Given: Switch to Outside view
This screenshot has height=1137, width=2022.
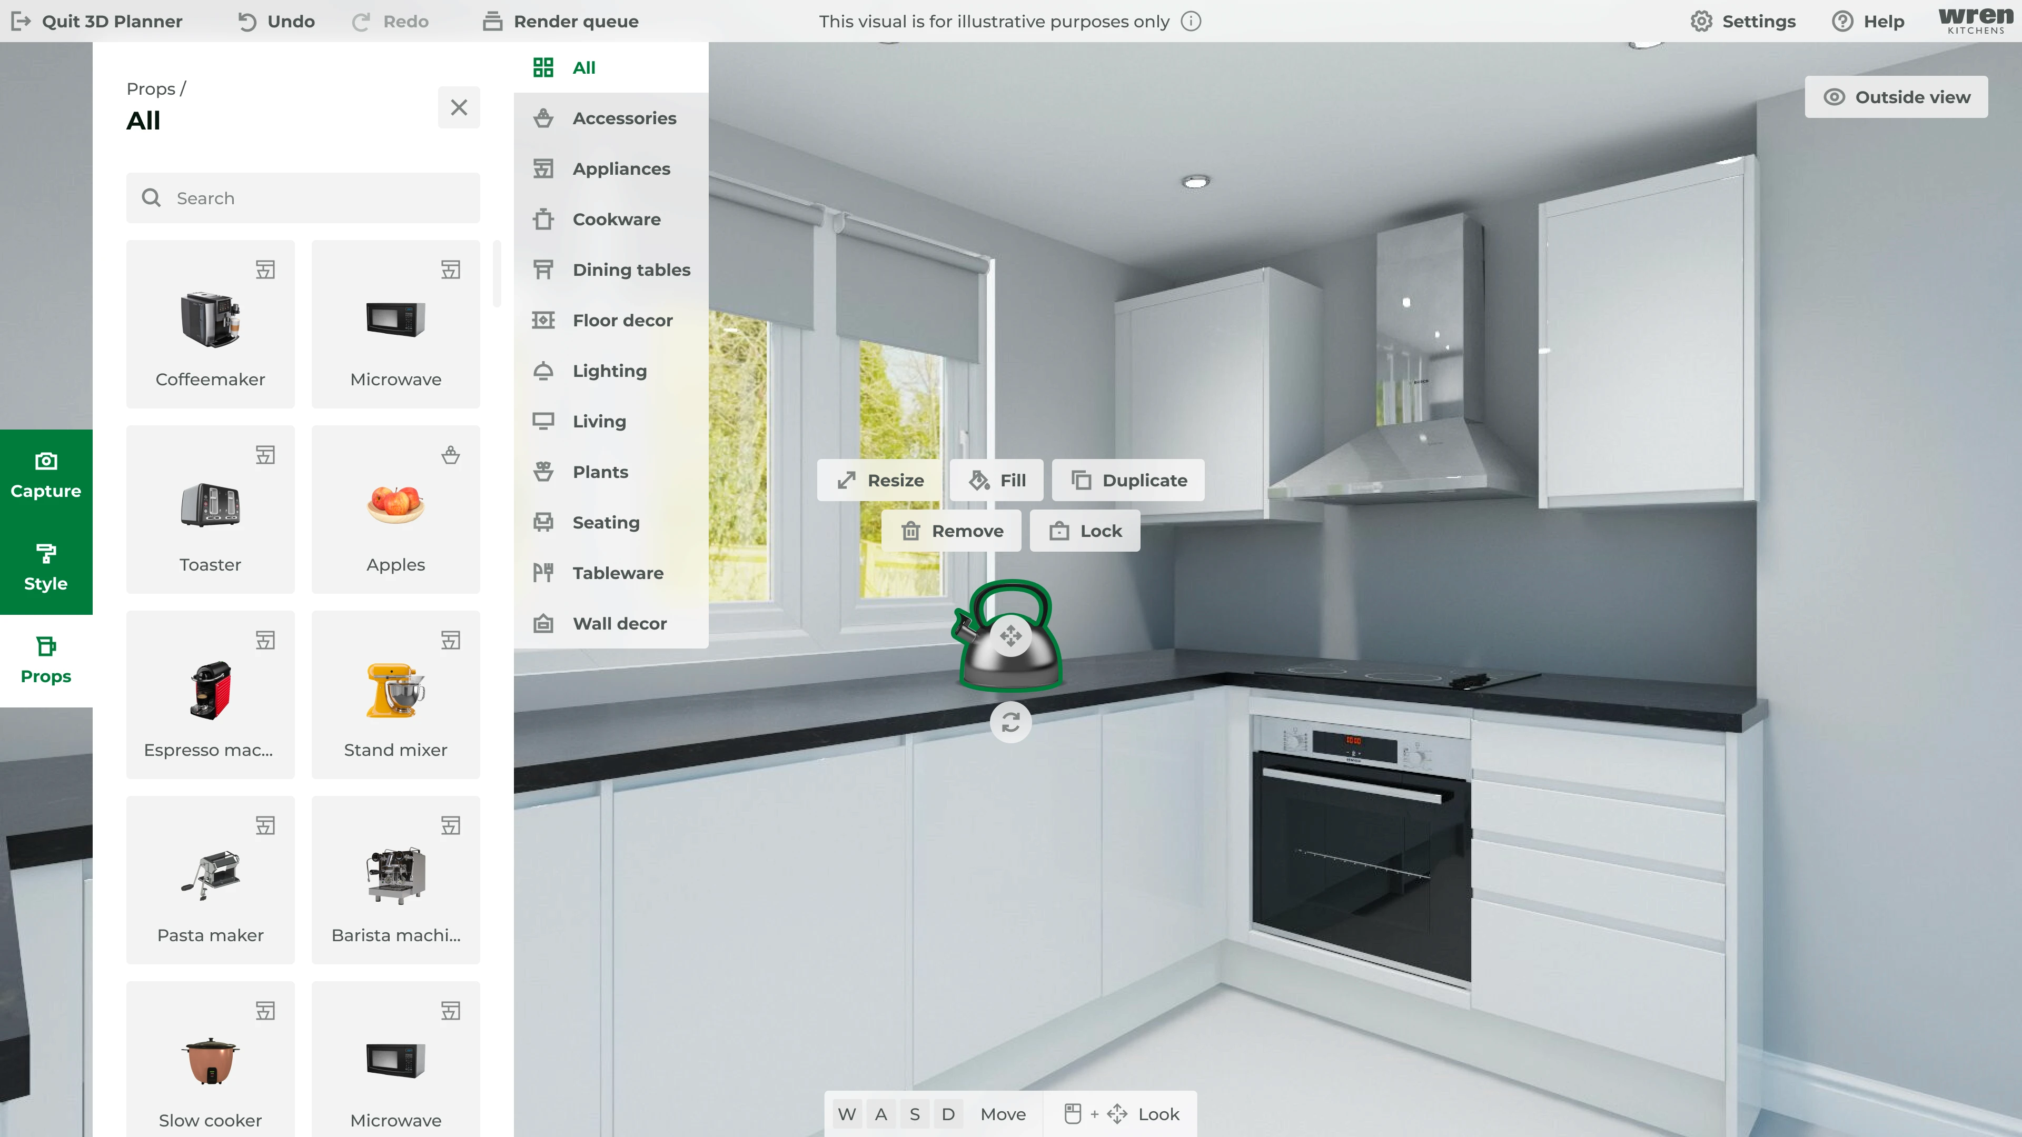Looking at the screenshot, I should pyautogui.click(x=1896, y=97).
